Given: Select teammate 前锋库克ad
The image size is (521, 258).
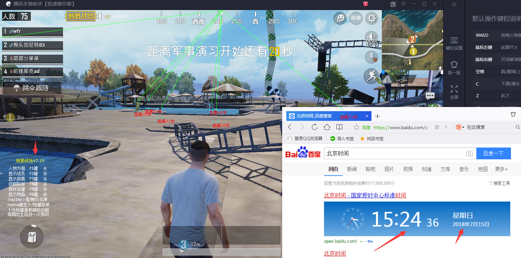Looking at the screenshot, I should click(x=33, y=72).
